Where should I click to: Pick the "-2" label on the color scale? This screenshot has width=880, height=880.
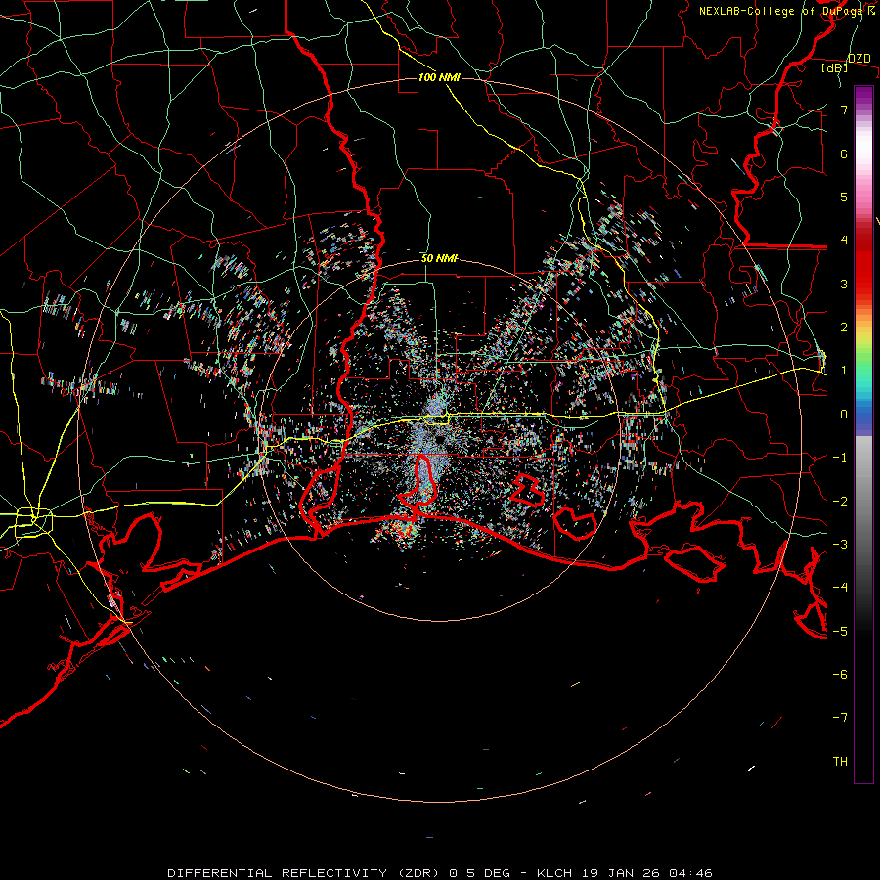[x=840, y=502]
